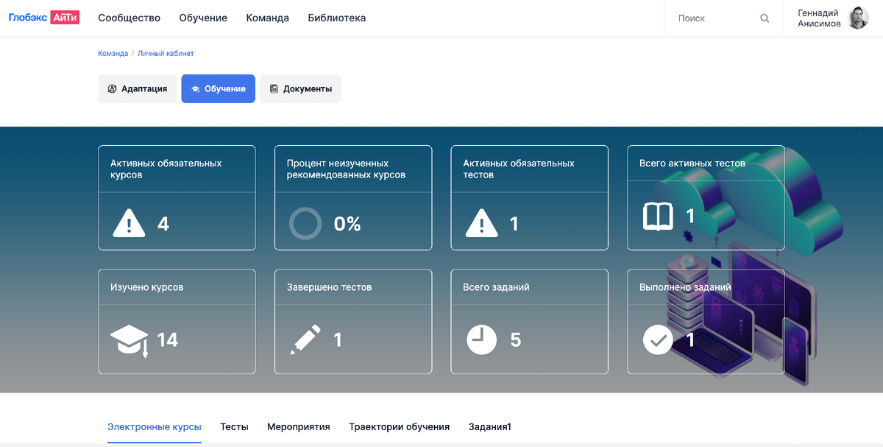Image resolution: width=883 pixels, height=447 pixels.
Task: Switch to the Электронные курсы tab
Action: coord(155,427)
